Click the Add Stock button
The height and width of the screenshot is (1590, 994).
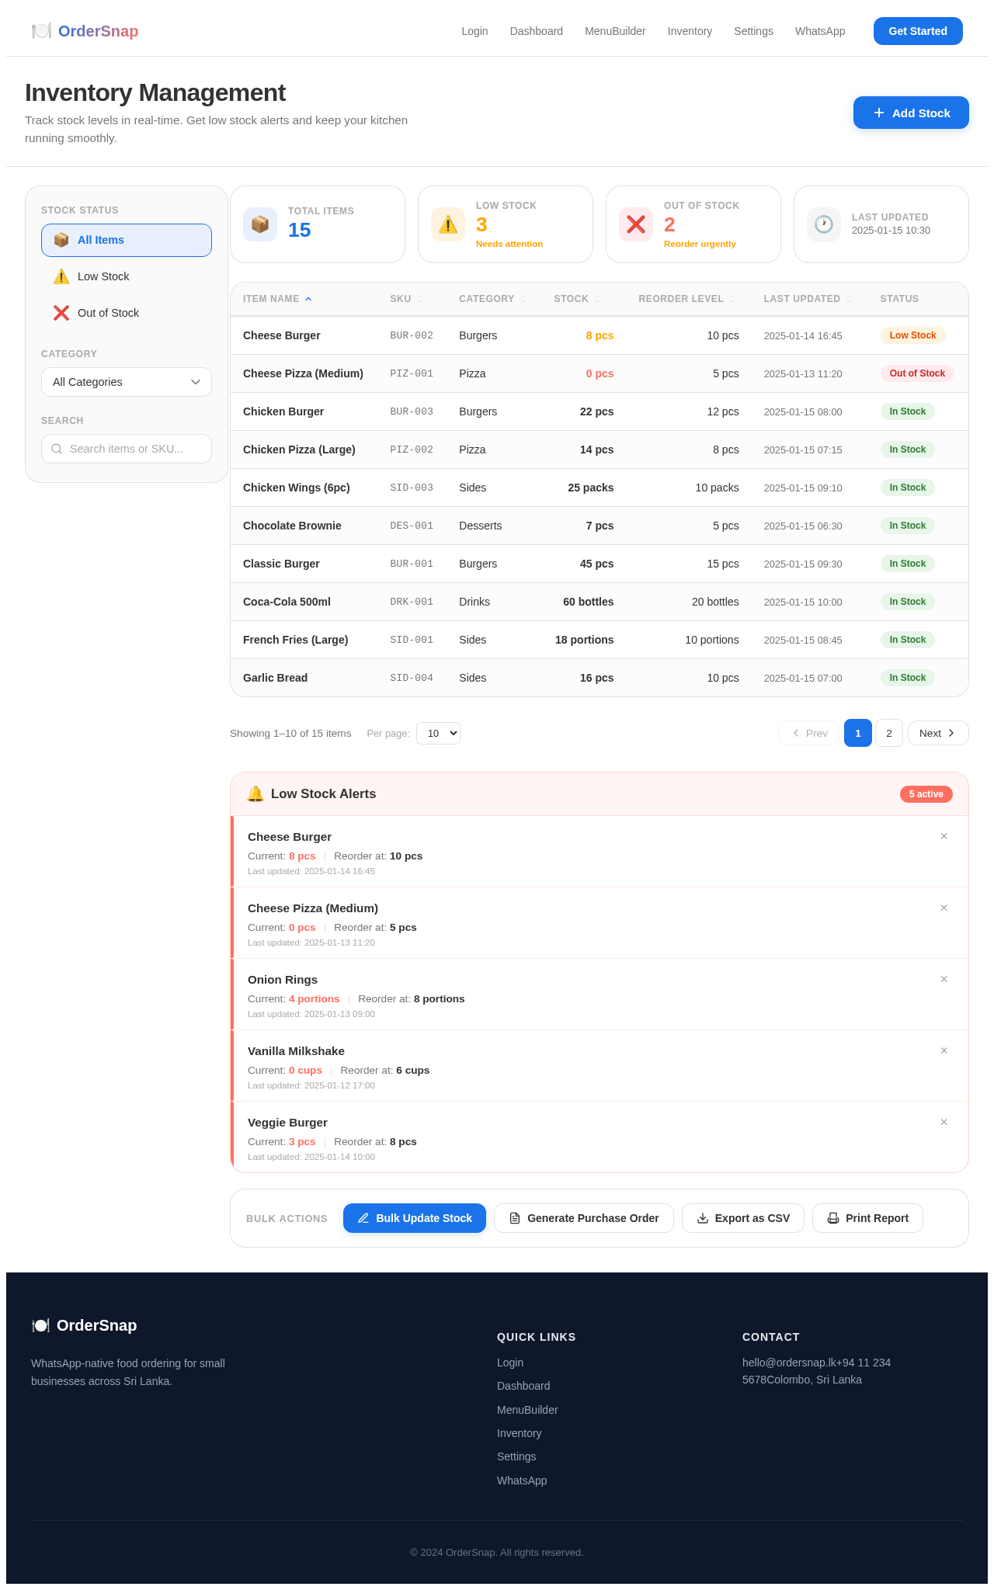pyautogui.click(x=911, y=113)
